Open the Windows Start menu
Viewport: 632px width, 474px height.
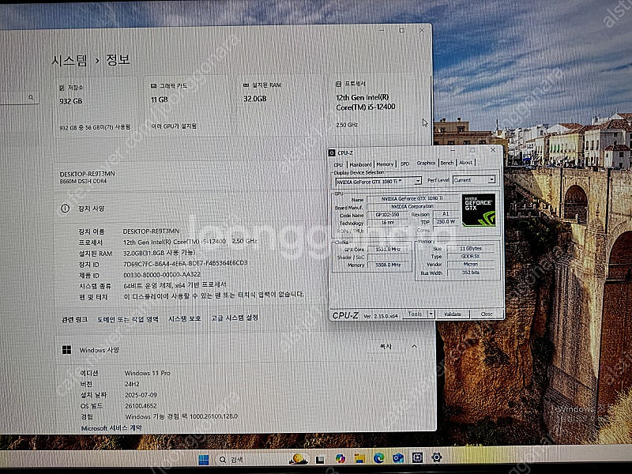coord(204,460)
